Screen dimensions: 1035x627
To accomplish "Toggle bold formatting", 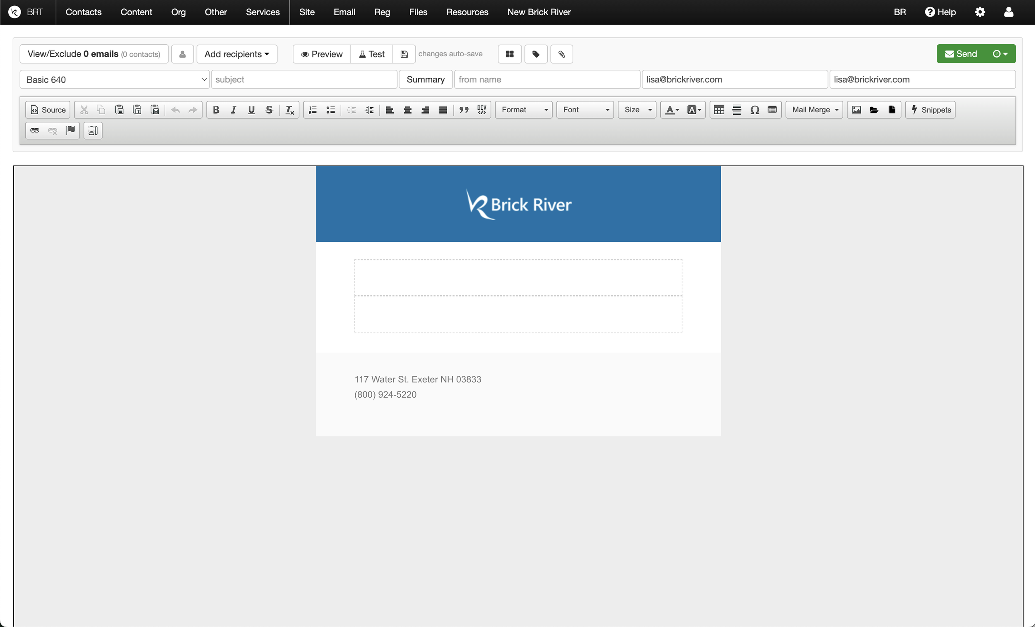I will click(216, 110).
